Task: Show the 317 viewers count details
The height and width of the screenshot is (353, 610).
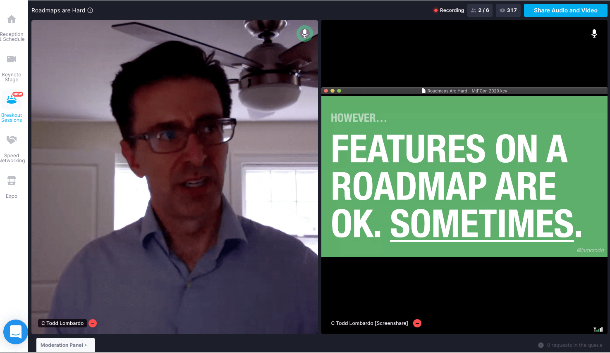Action: click(508, 10)
